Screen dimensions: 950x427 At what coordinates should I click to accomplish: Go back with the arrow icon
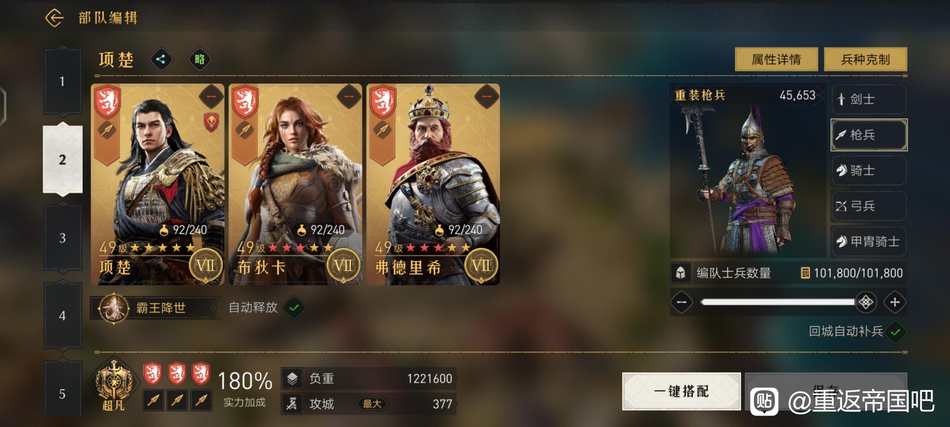point(54,18)
